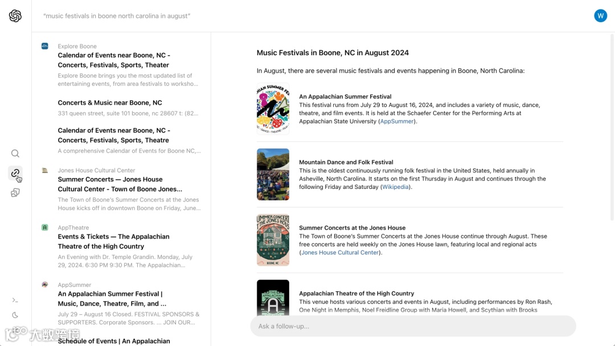Screen dimensions: 615x346
Task: Click the AppTheatre favicon
Action: click(x=45, y=228)
